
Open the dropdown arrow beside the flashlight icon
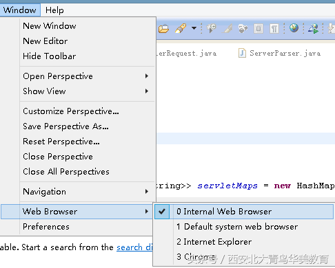tap(194, 28)
